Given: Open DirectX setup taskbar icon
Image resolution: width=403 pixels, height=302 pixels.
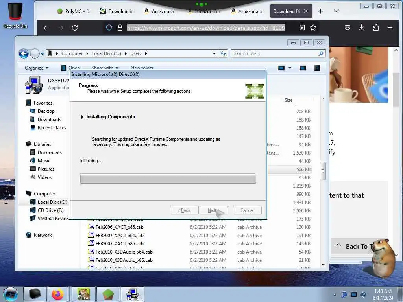Looking at the screenshot, I should pos(133,294).
